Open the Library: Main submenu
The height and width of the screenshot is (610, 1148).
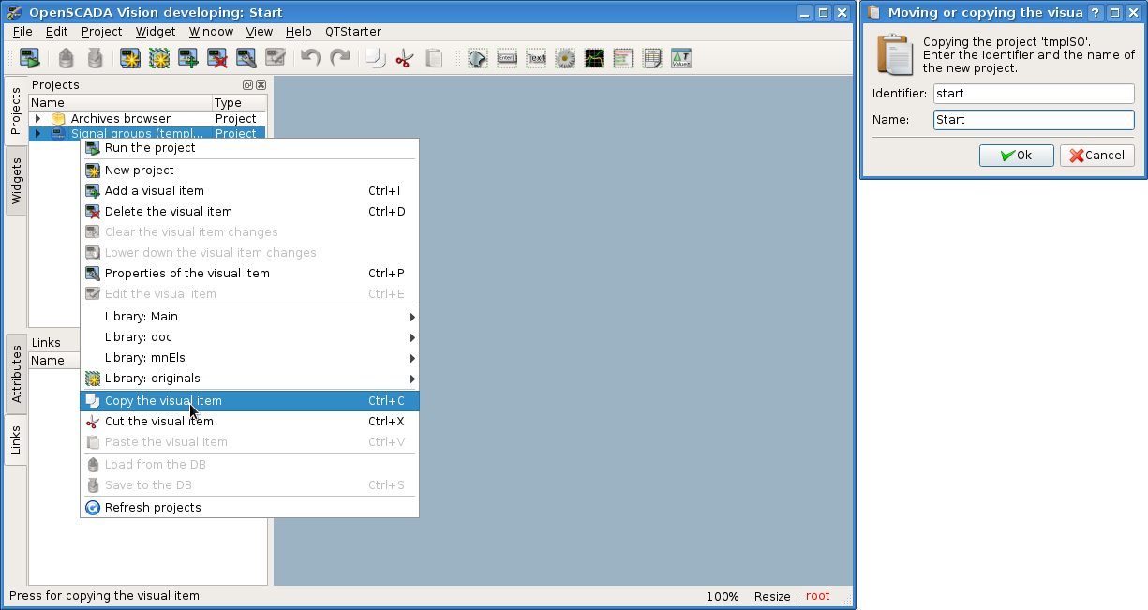[x=249, y=317]
